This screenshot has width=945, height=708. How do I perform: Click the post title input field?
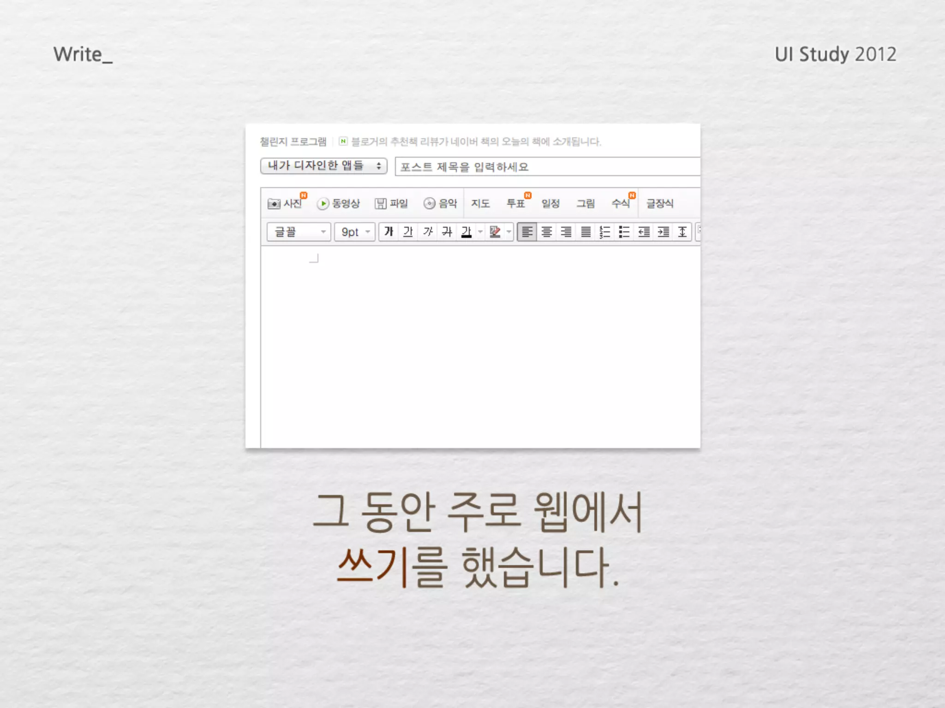tap(548, 166)
